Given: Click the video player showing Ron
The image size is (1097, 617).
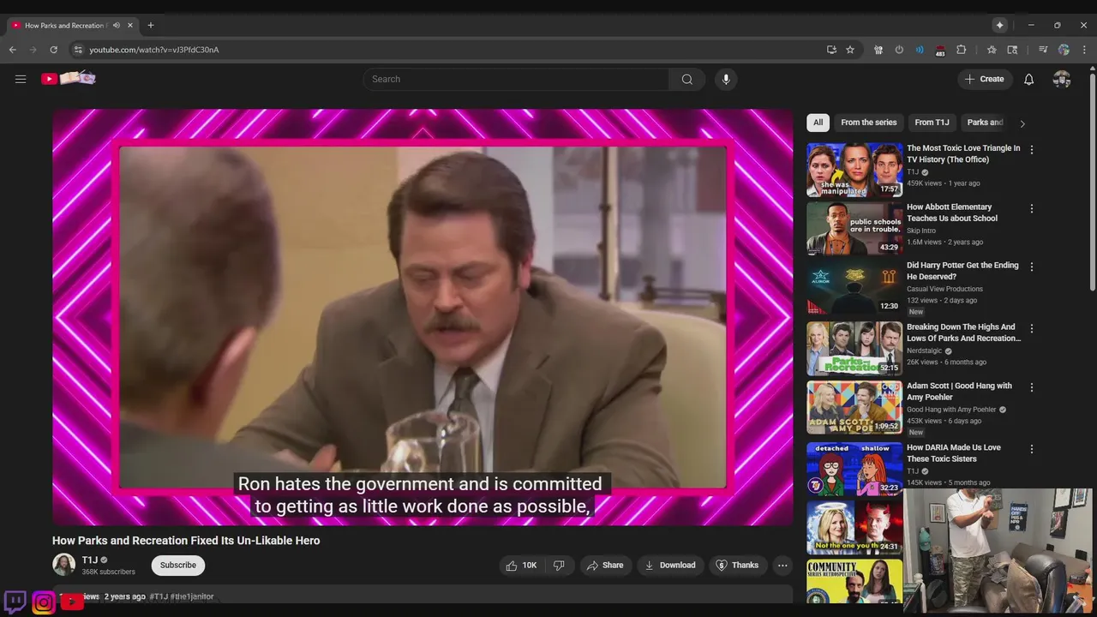Looking at the screenshot, I should point(423,316).
